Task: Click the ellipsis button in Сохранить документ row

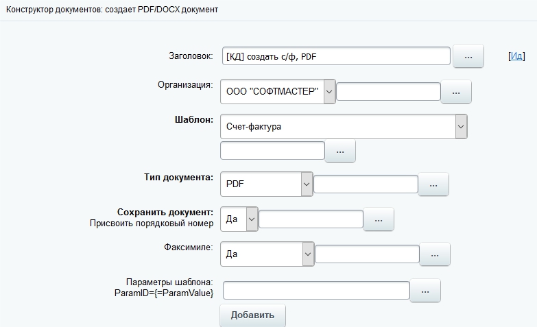Action: [x=379, y=219]
